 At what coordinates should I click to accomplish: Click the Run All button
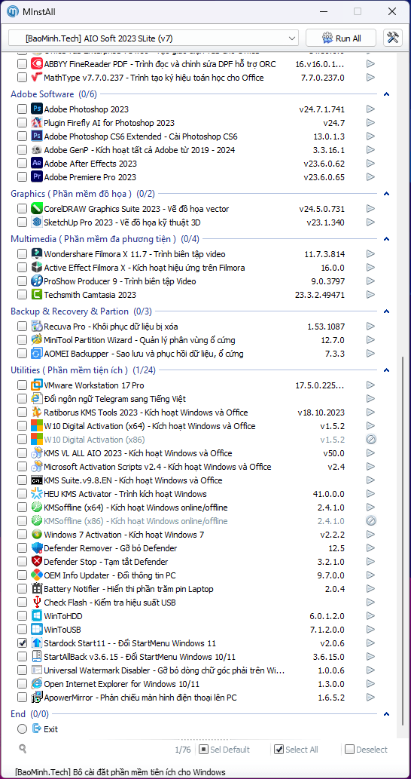click(342, 38)
